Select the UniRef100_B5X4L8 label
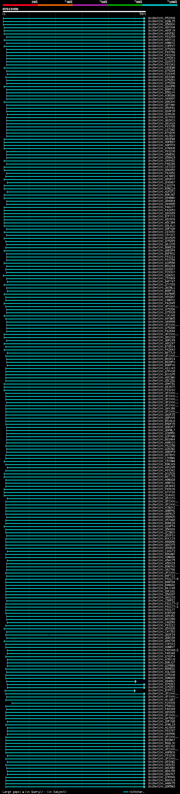This screenshot has width=180, height=794. coord(161,421)
